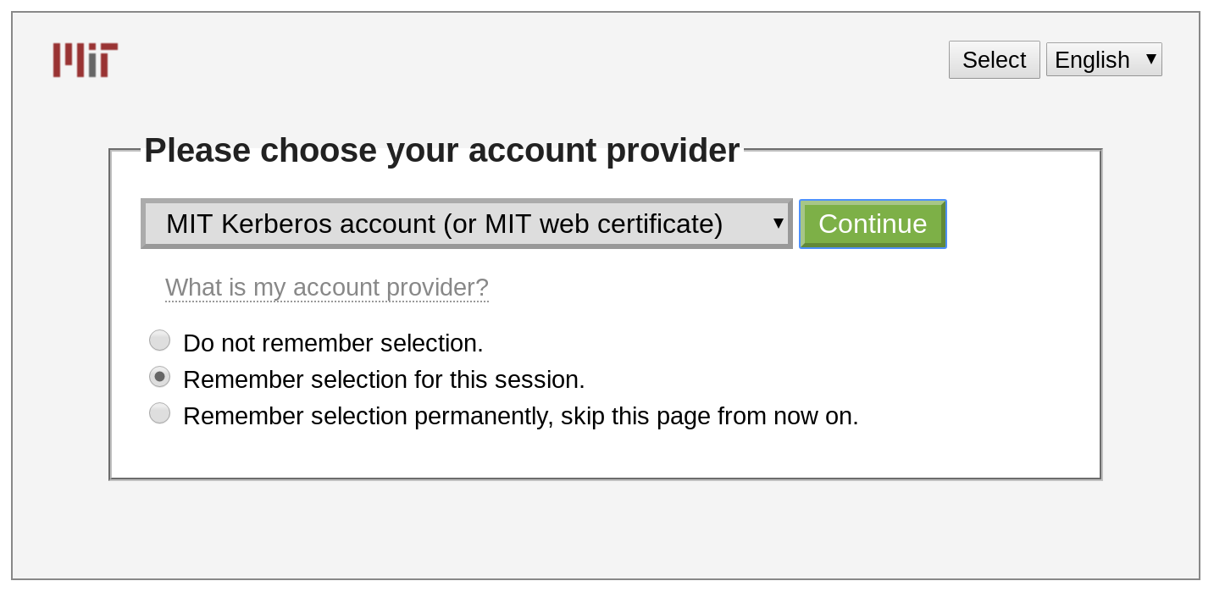The width and height of the screenshot is (1214, 592).
Task: Click the gray bar in the MIT logo
Action: pyautogui.click(x=92, y=66)
